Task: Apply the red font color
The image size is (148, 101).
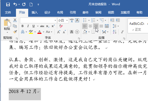Action: coord(39,32)
